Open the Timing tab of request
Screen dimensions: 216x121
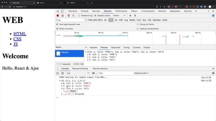127,47
